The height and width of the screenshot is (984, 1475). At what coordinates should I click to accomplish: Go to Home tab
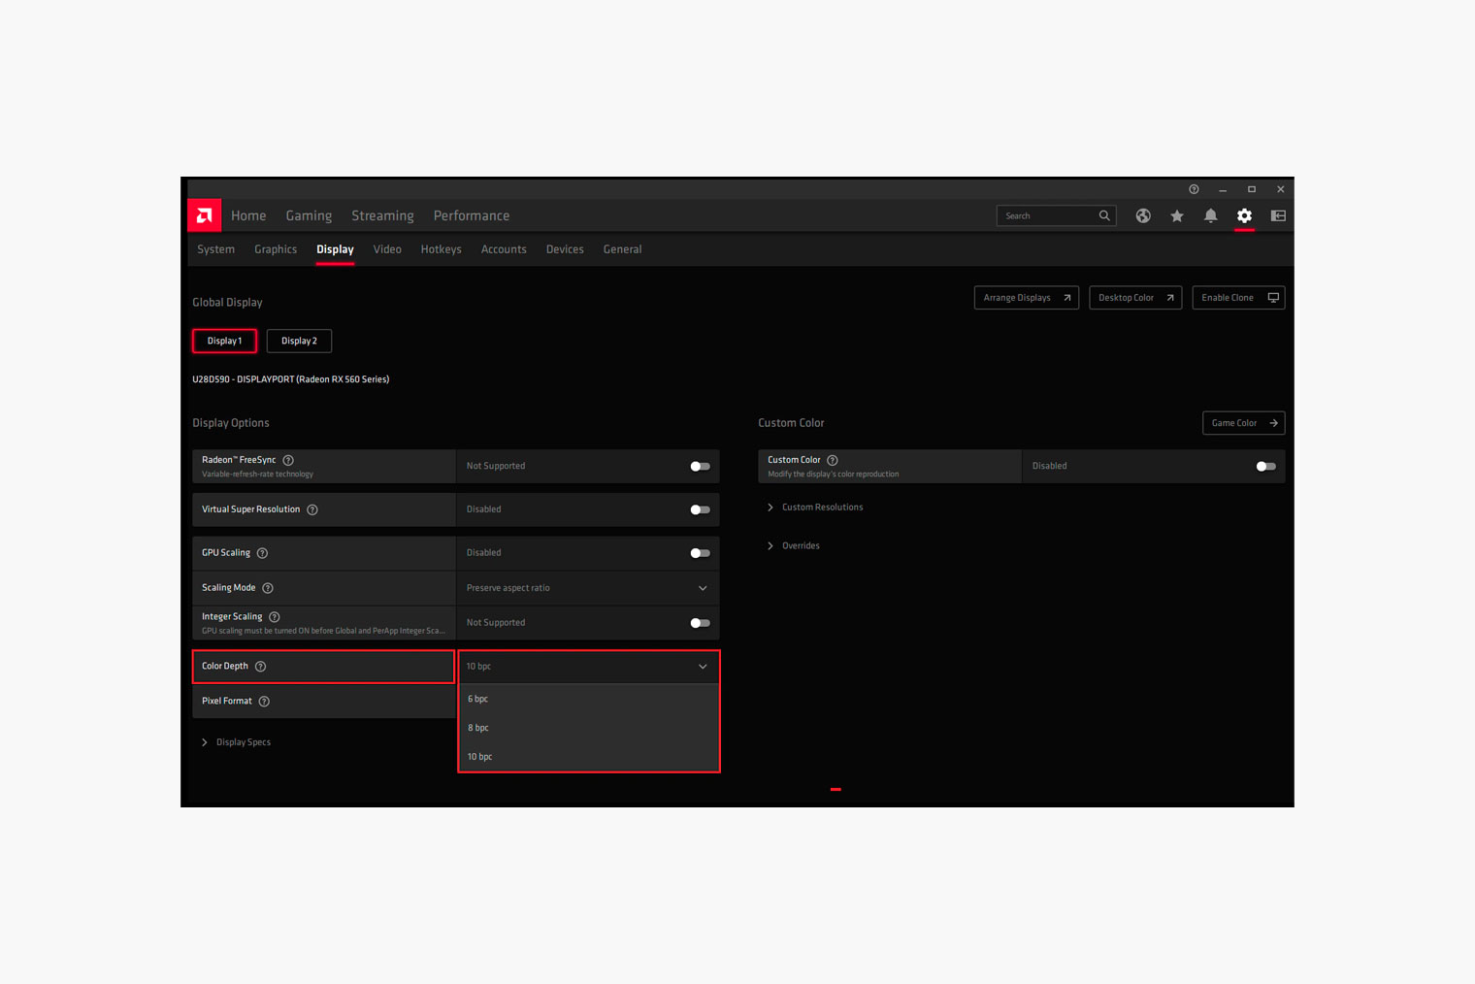point(248,215)
